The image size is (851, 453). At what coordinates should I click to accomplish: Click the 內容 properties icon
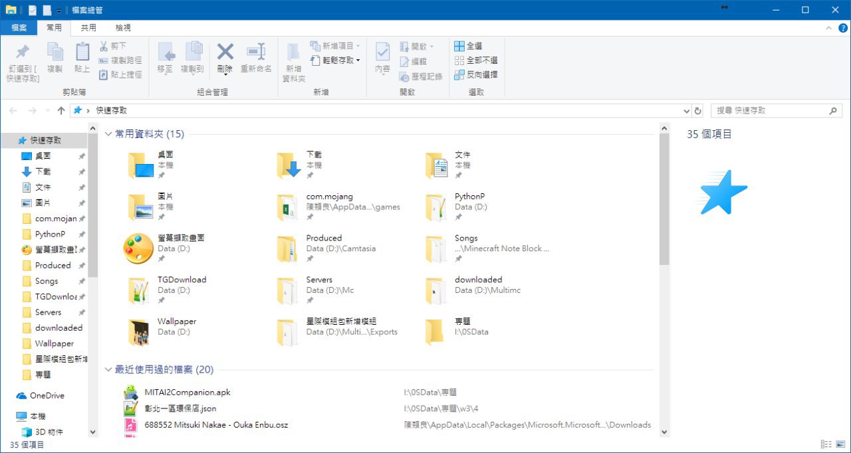coord(382,53)
